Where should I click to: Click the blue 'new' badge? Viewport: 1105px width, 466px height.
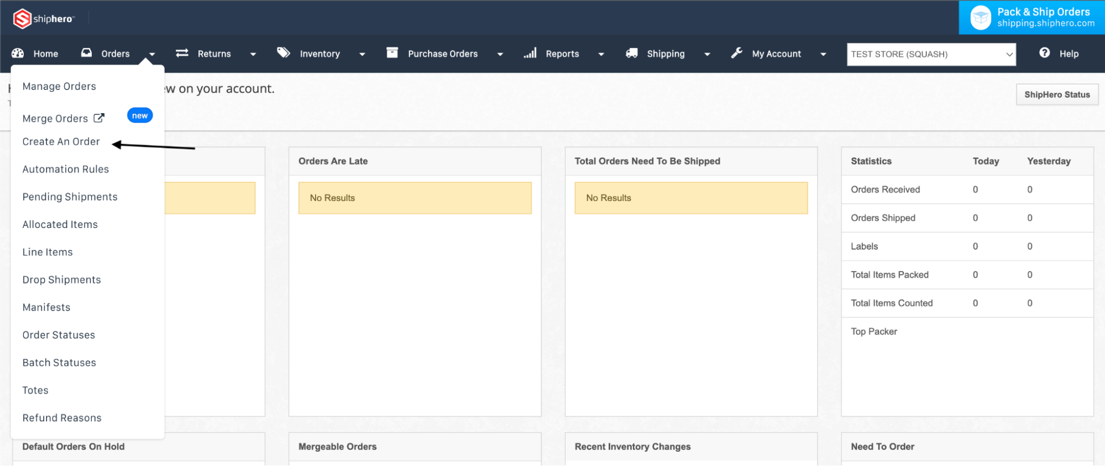click(140, 115)
